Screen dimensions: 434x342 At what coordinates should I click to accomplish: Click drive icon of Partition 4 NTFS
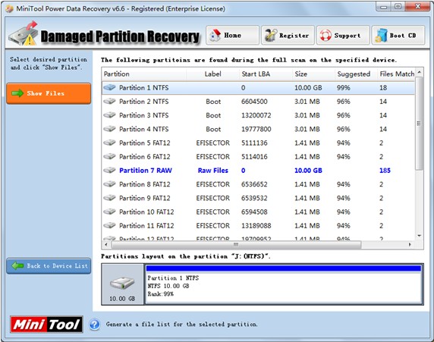pos(109,129)
